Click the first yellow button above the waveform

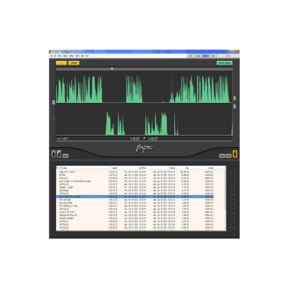[61, 63]
